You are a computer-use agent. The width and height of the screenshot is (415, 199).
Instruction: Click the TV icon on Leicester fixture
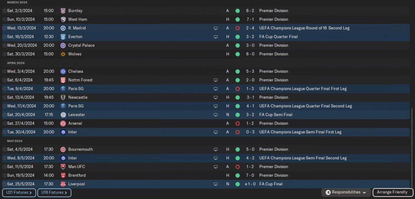pyautogui.click(x=216, y=115)
